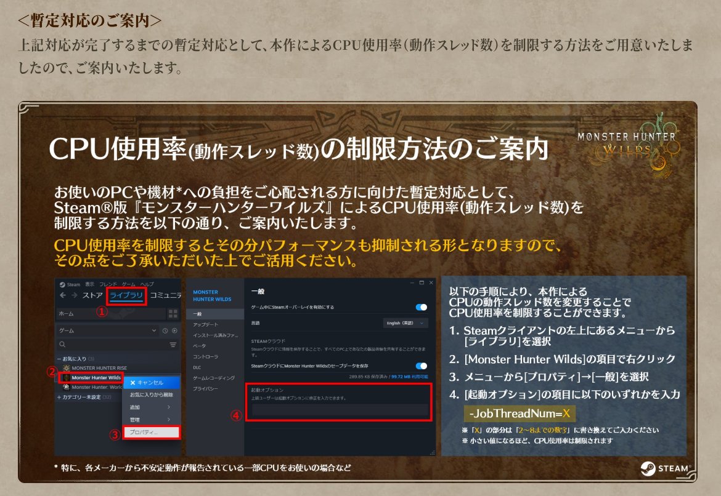
Task: Click the 起動オプション input field
Action: click(x=340, y=410)
